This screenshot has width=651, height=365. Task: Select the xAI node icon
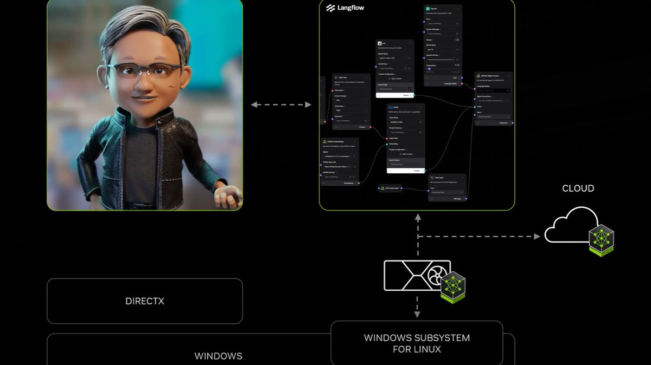pyautogui.click(x=380, y=43)
